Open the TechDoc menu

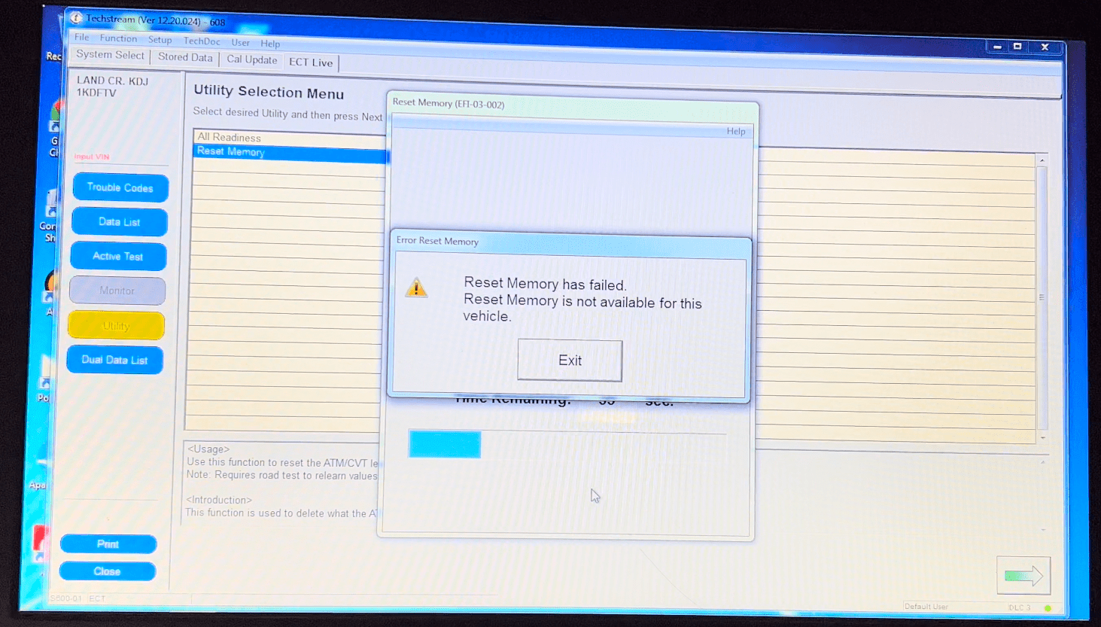tap(202, 41)
